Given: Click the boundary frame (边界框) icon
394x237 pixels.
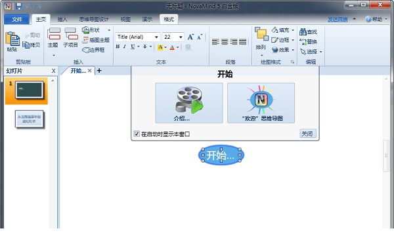Looking at the screenshot, I should pyautogui.click(x=85, y=50).
